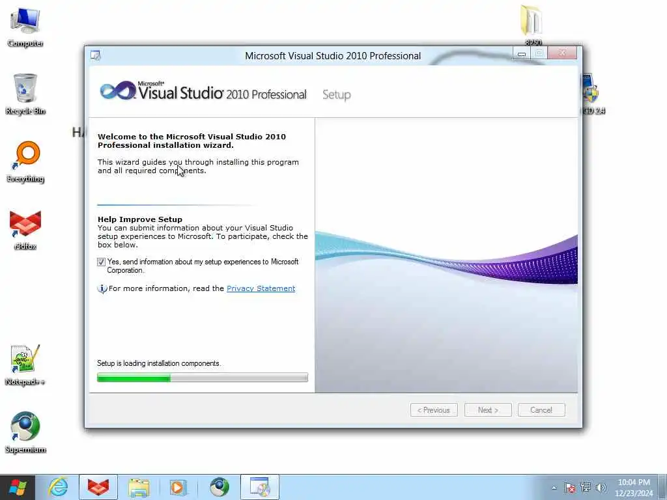Screen dimensions: 667x500
Task: Click 'Setup is loading installation components' text
Action: (x=159, y=363)
